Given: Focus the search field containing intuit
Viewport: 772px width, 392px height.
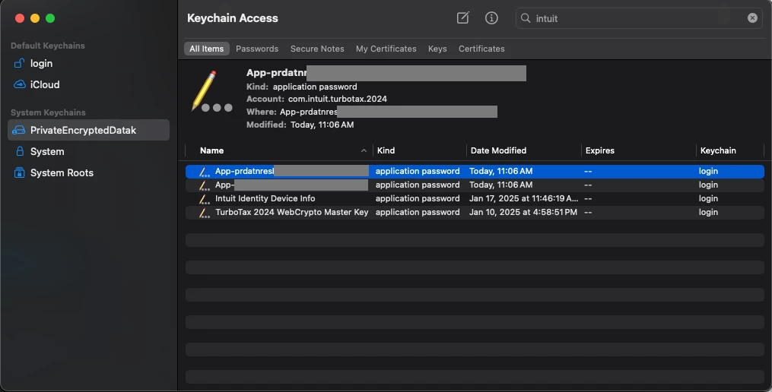Looking at the screenshot, I should pos(639,18).
